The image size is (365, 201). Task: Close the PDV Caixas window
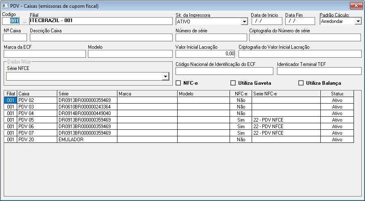tap(356, 6)
